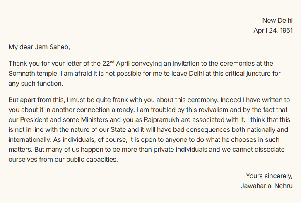Click the "New Delhi" location line
Viewport: 301px width, 203px height.
click(x=277, y=21)
